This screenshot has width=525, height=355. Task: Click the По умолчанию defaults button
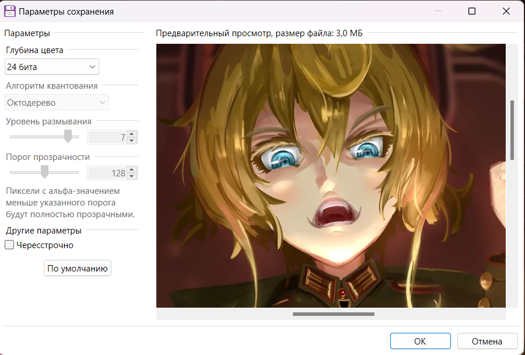point(78,268)
